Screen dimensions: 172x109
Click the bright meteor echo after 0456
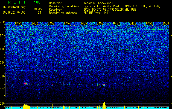[x=104, y=85]
